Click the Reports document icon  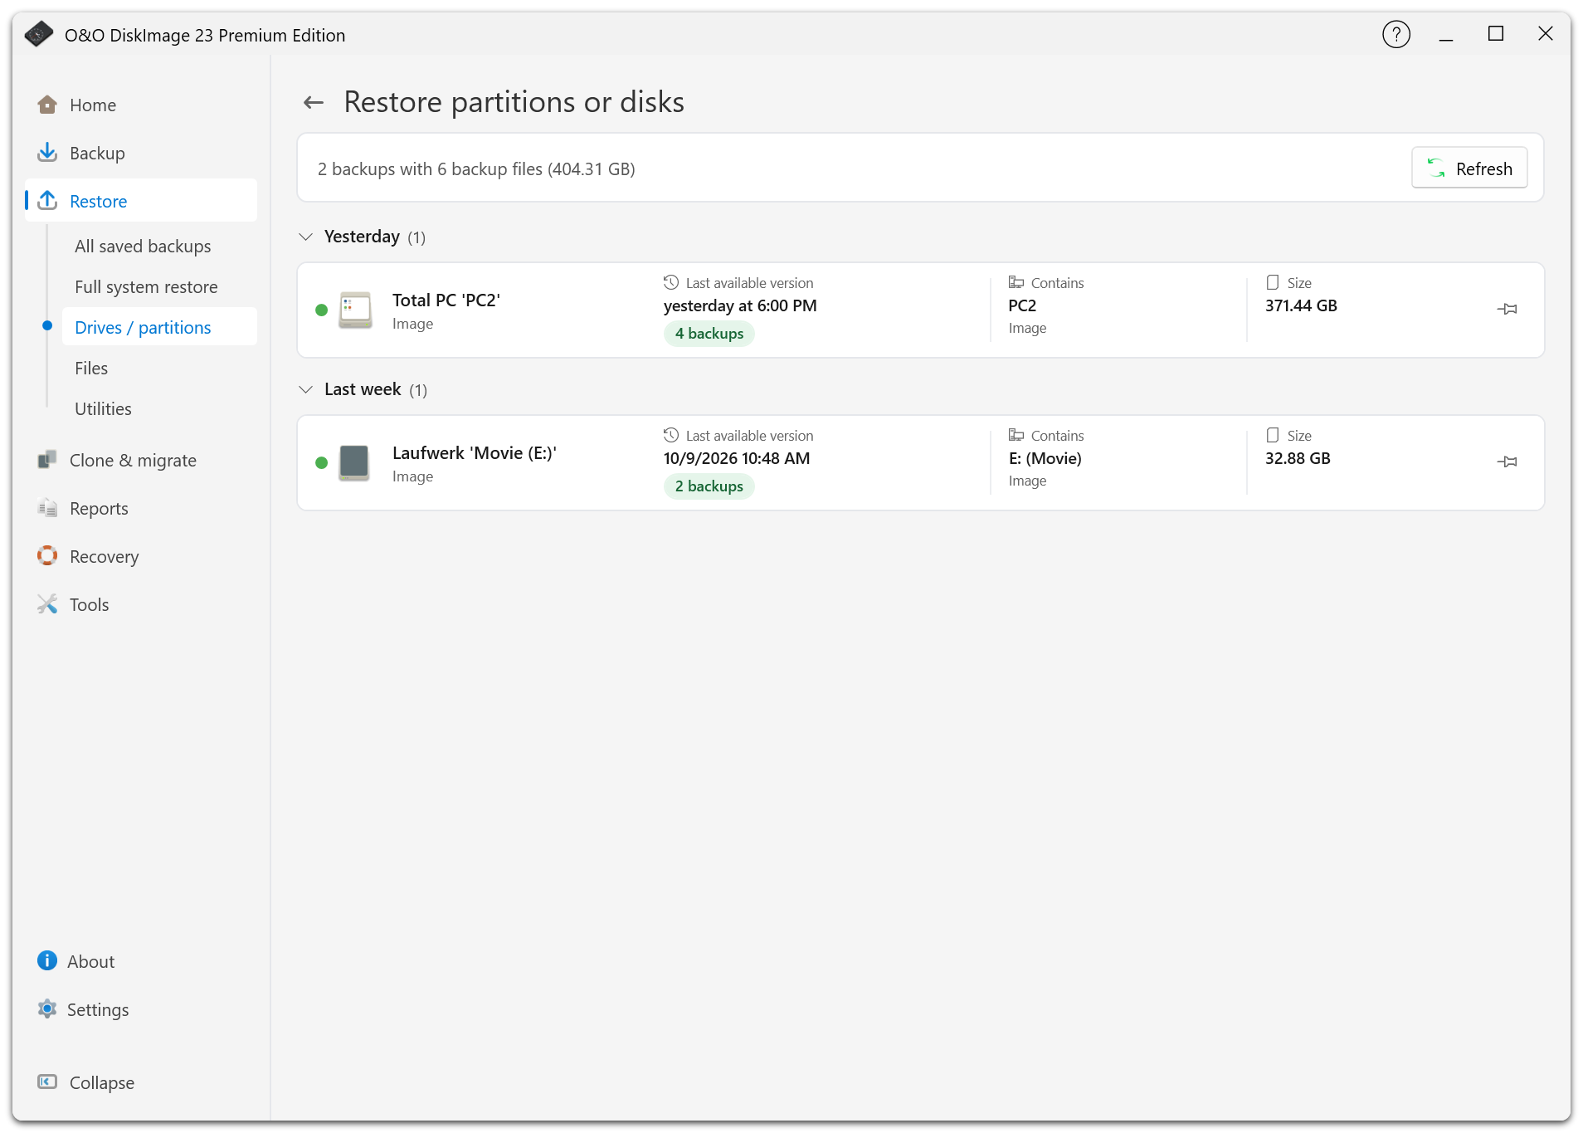pyautogui.click(x=47, y=508)
